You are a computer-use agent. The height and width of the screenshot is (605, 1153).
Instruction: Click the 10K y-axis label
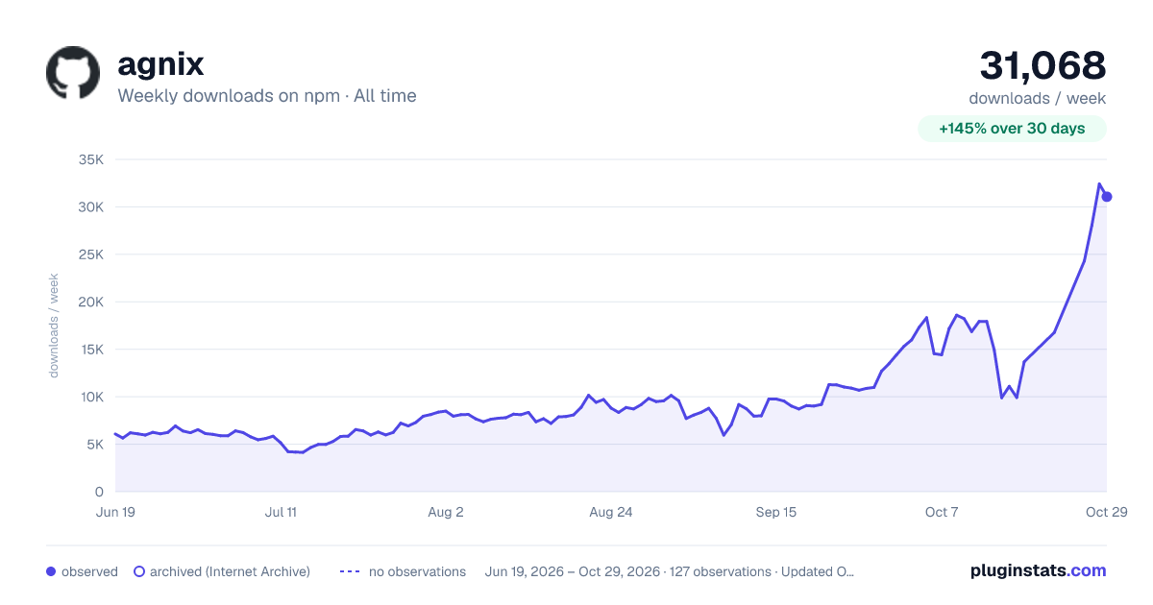[90, 398]
